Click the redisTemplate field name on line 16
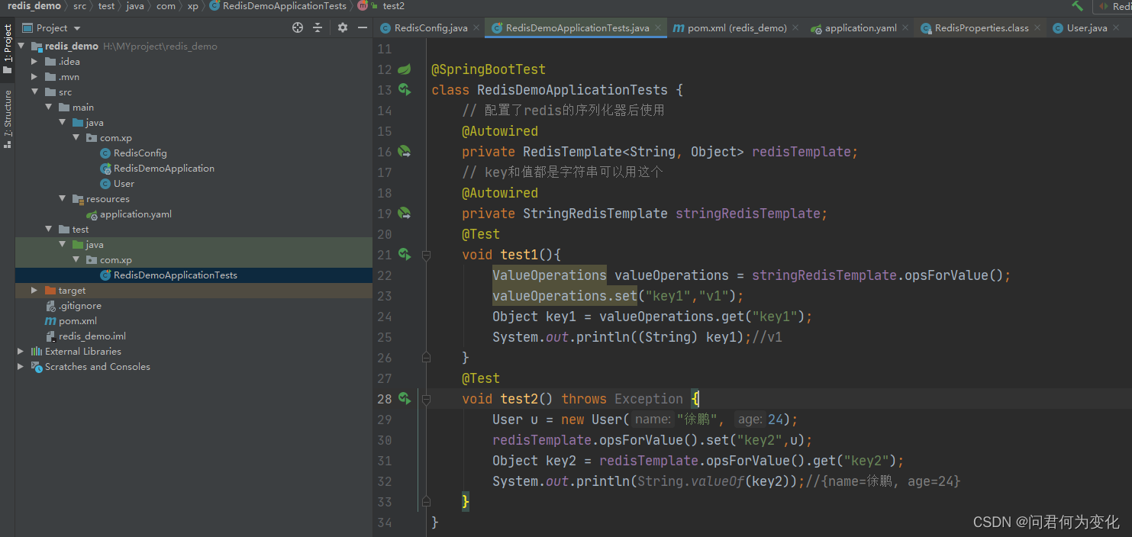1132x537 pixels. point(801,152)
